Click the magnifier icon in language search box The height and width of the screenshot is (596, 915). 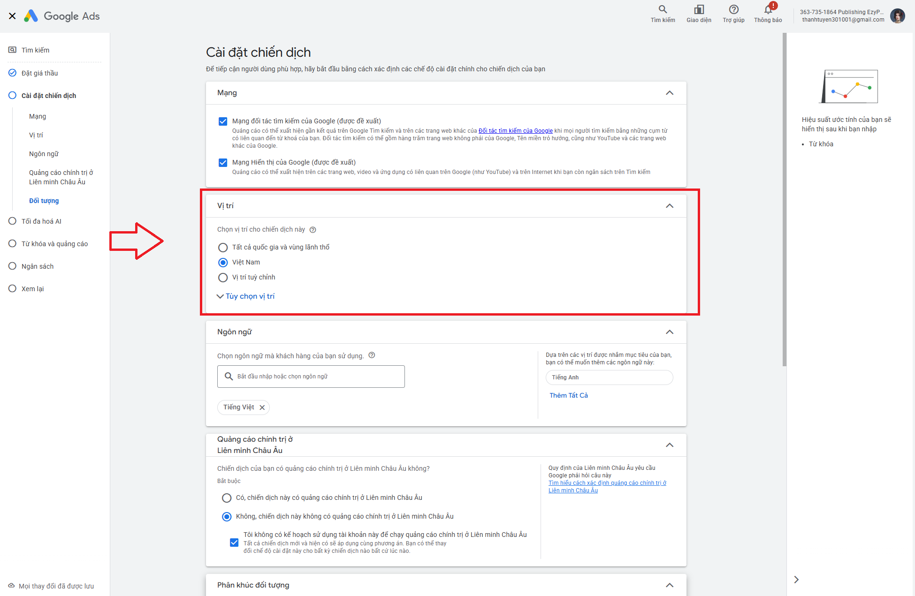click(x=229, y=377)
